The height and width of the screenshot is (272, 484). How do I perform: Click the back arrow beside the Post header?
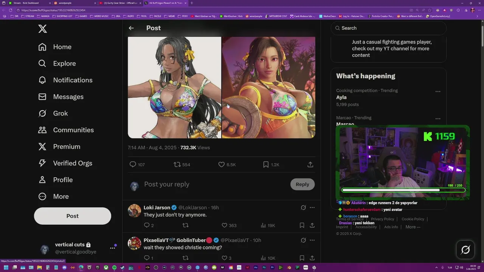pos(131,28)
